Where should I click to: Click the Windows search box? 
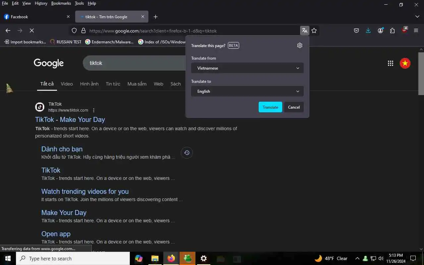pyautogui.click(x=73, y=258)
